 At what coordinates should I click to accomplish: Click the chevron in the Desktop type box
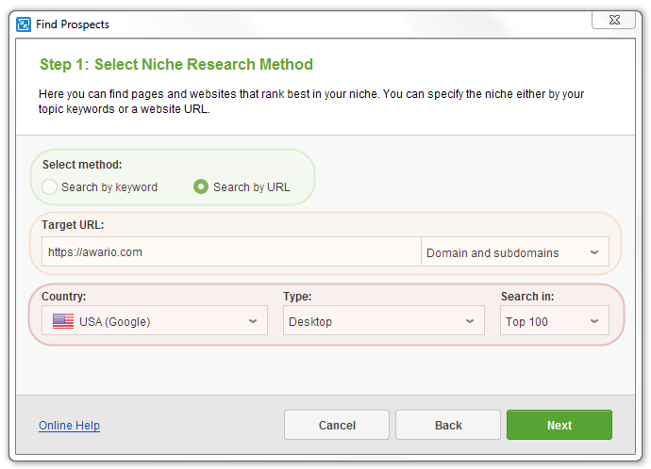470,321
